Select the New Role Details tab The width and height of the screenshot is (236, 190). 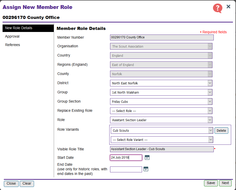pos(19,28)
